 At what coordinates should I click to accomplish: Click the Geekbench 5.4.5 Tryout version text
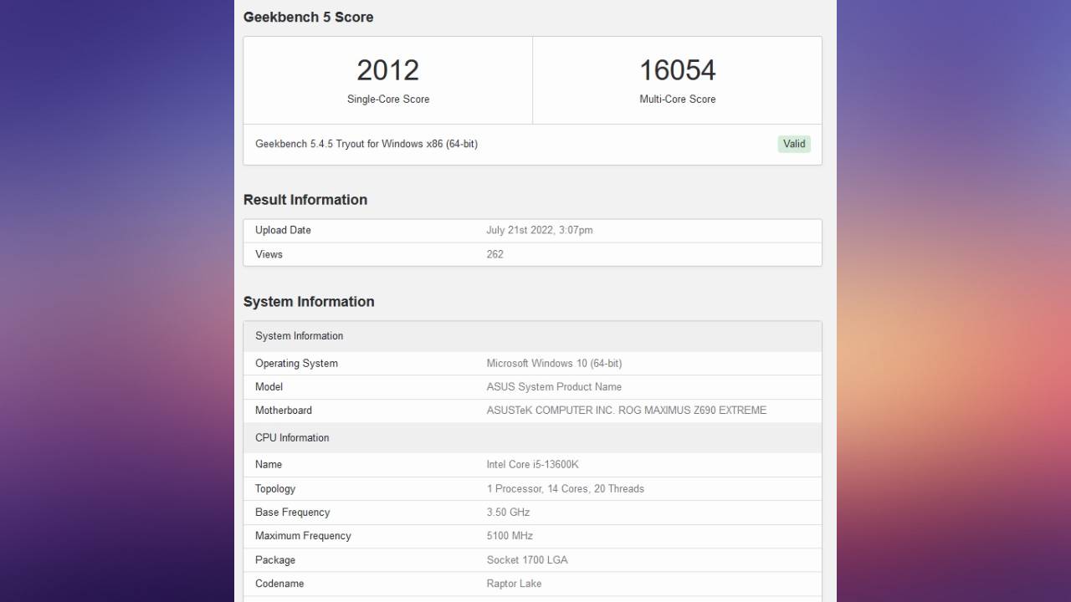pyautogui.click(x=366, y=144)
